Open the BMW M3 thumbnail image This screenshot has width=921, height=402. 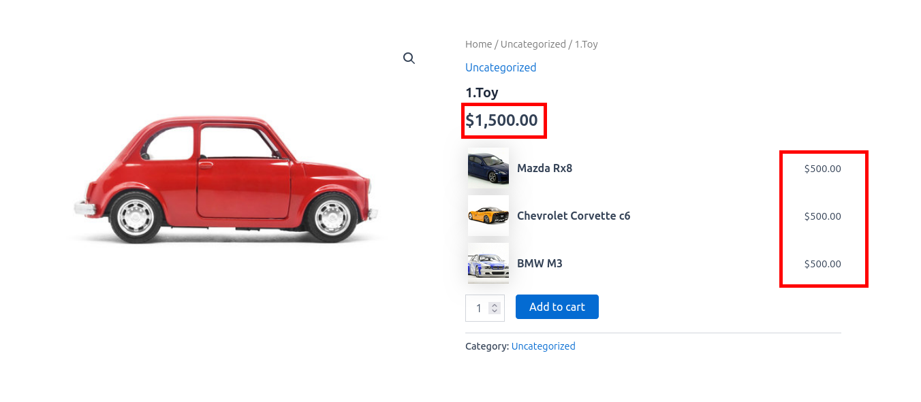click(488, 263)
